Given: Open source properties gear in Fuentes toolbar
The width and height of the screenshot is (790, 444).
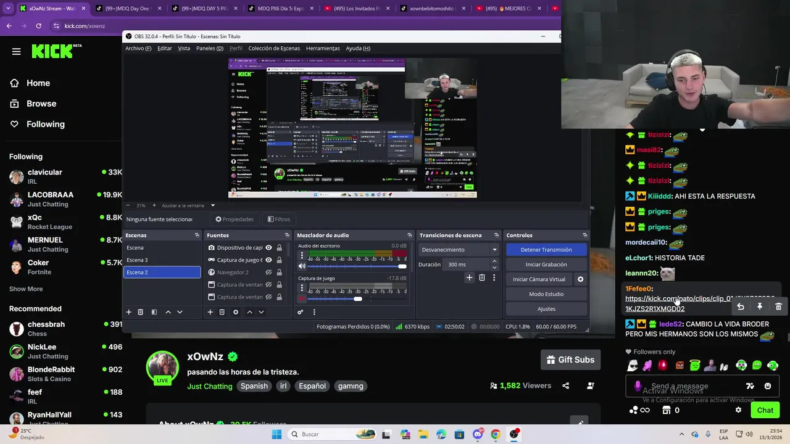Looking at the screenshot, I should point(236,312).
